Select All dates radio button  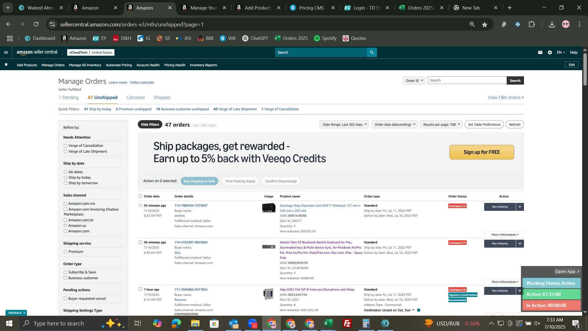tap(65, 172)
